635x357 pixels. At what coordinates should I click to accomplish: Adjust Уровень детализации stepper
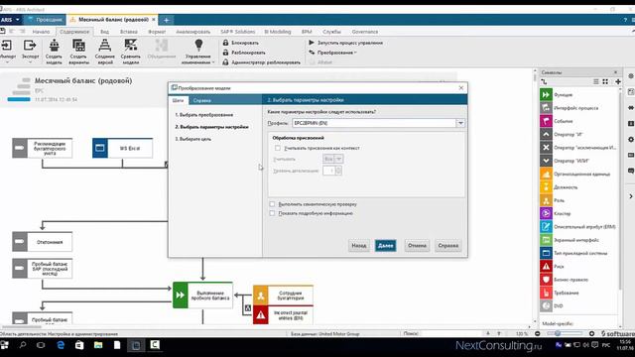point(338,171)
